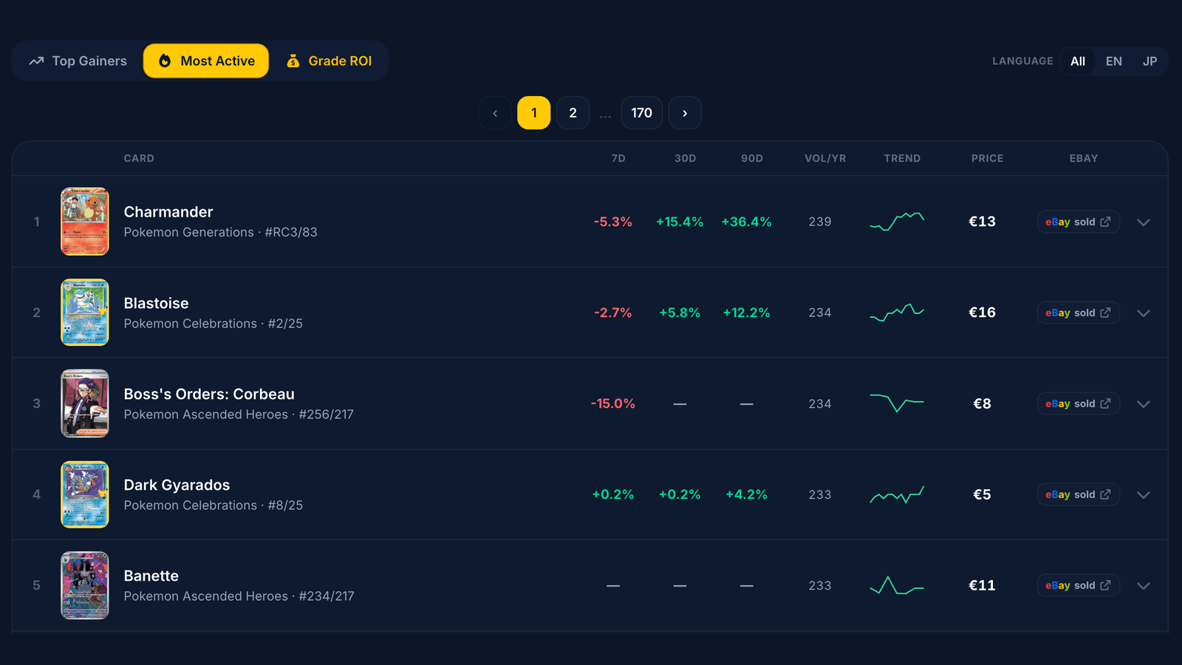Click the +36.4% ninety-day change value
This screenshot has height=665, width=1182.
(746, 222)
